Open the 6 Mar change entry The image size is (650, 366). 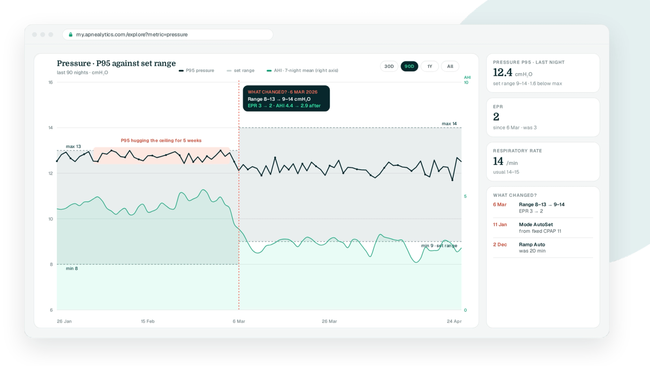543,208
